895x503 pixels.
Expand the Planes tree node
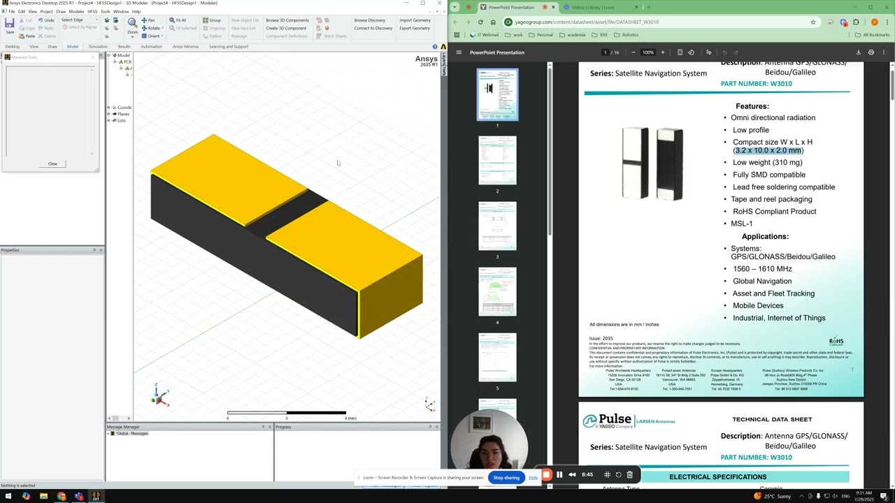109,114
